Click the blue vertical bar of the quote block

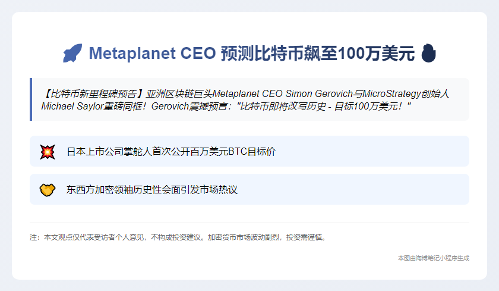(31, 99)
